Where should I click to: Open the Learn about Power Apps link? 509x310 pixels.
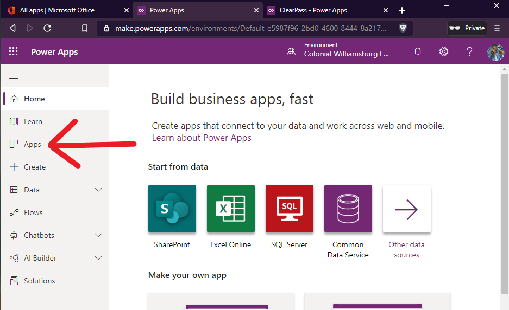[x=202, y=138]
